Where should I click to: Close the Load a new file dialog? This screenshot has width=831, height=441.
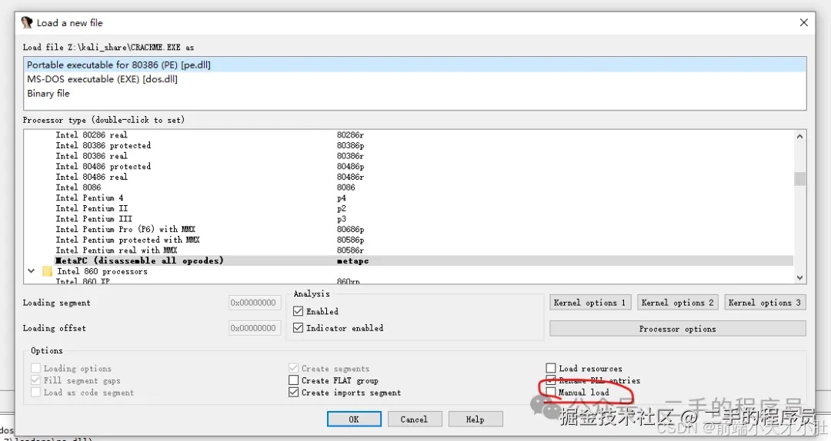[x=803, y=22]
